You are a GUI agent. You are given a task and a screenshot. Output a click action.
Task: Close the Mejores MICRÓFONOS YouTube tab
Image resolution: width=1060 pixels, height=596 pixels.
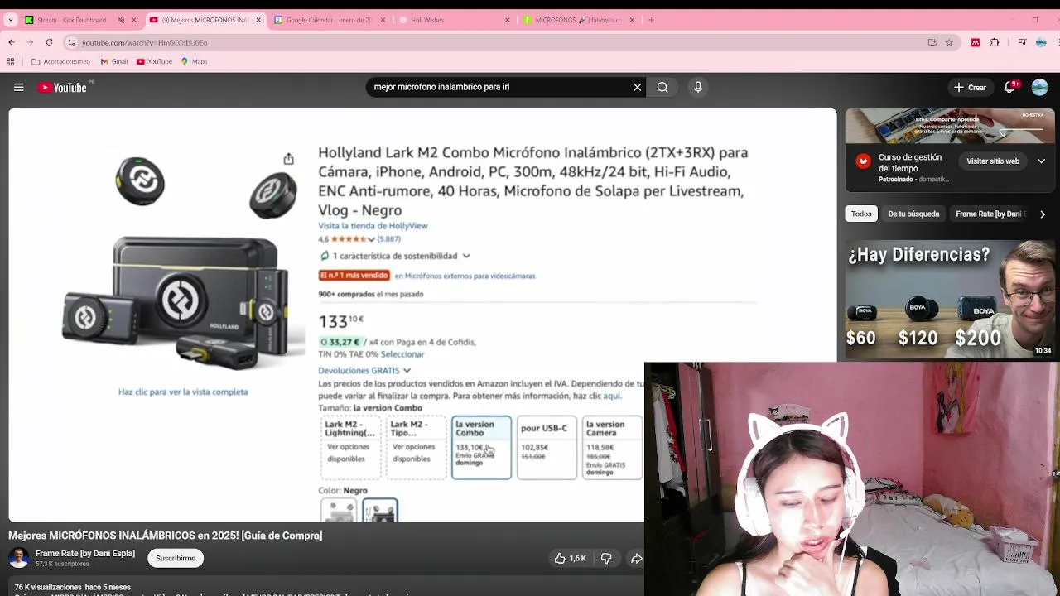(258, 20)
